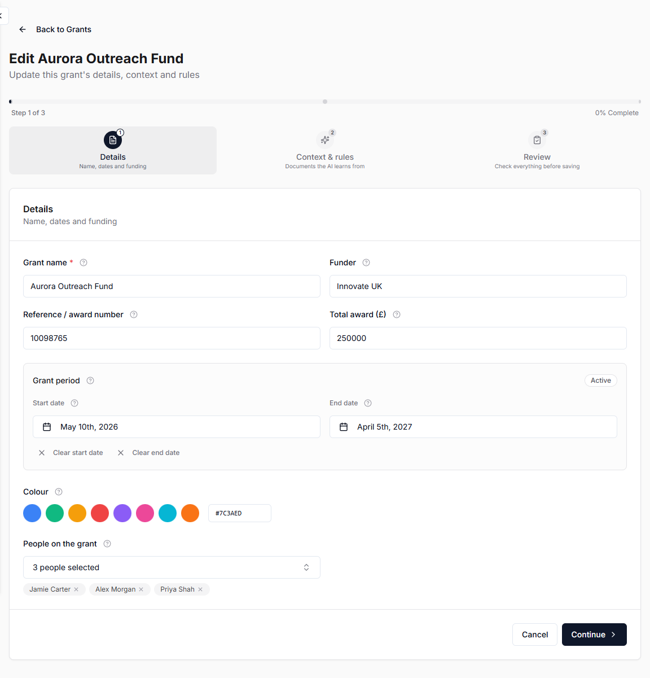Click the Total award input field
This screenshot has width=650, height=678.
click(478, 338)
